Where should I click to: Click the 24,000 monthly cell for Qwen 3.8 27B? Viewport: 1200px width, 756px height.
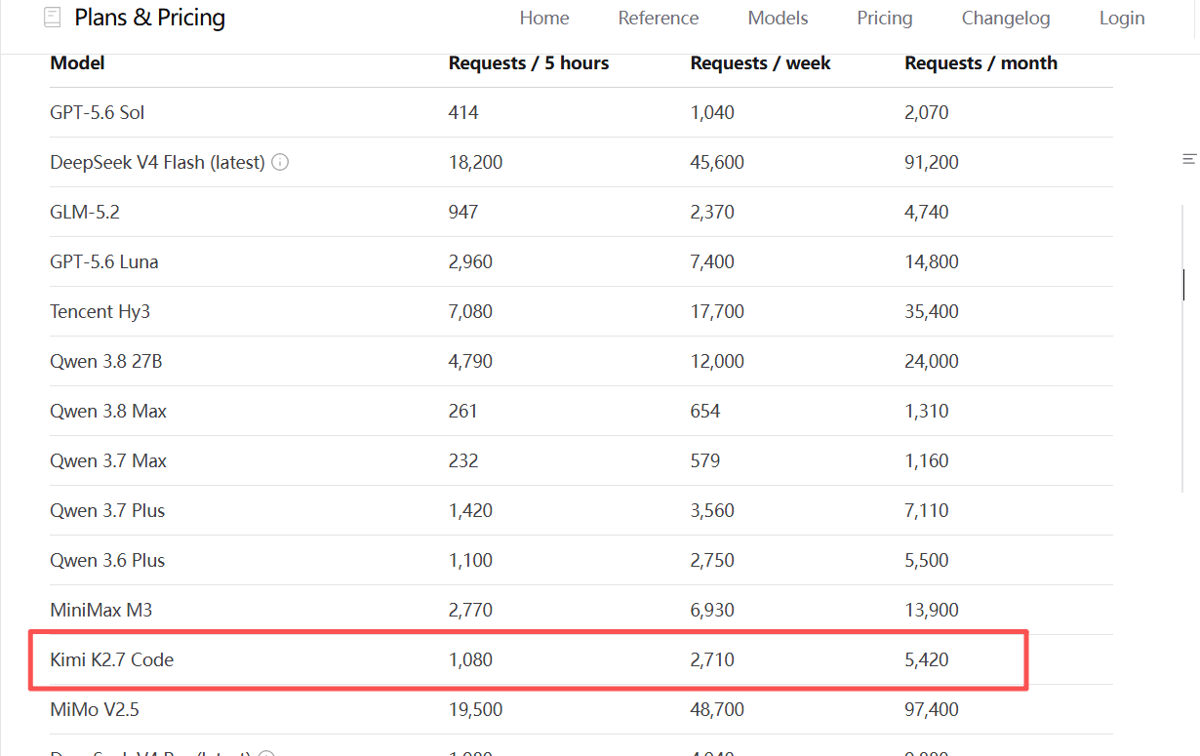(x=932, y=361)
